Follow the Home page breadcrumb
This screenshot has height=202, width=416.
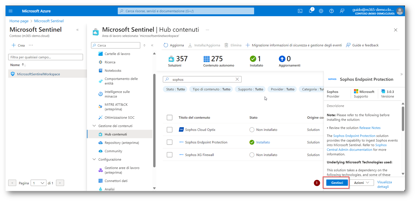coord(19,21)
